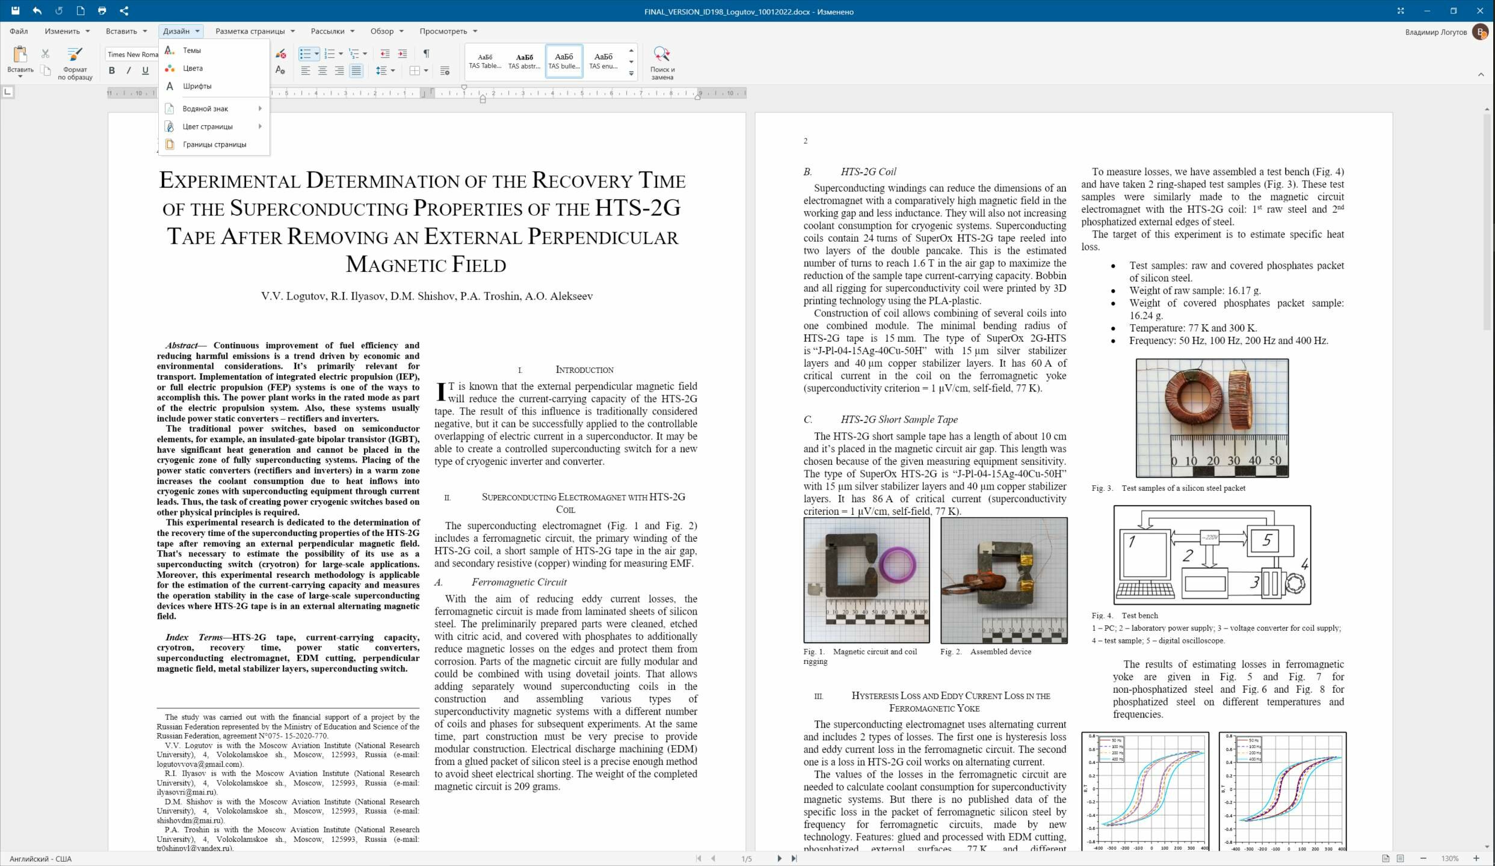The width and height of the screenshot is (1495, 866).
Task: Create a new document from the title bar
Action: 81,11
